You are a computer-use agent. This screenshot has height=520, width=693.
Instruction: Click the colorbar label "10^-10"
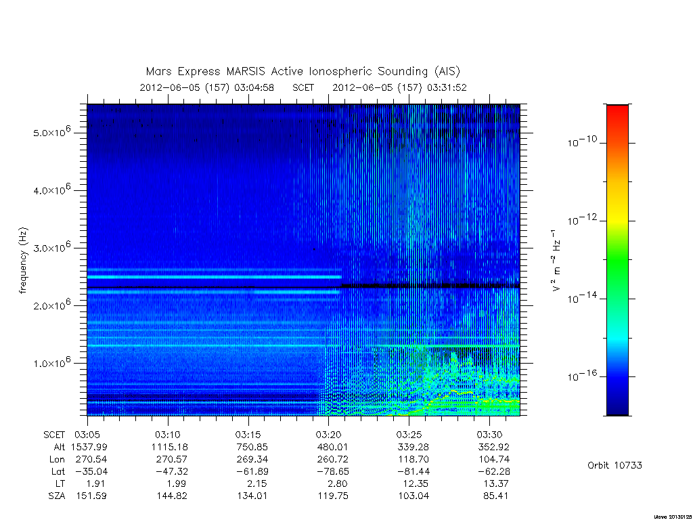pyautogui.click(x=583, y=142)
